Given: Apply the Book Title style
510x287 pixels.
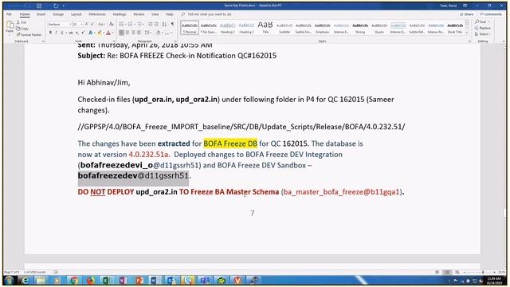Looking at the screenshot, I should tap(455, 28).
